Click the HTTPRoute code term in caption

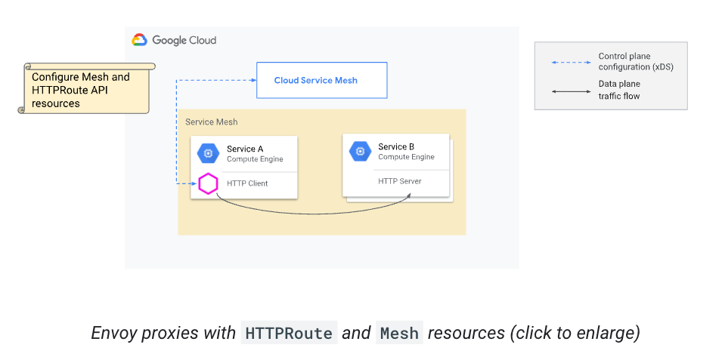289,333
